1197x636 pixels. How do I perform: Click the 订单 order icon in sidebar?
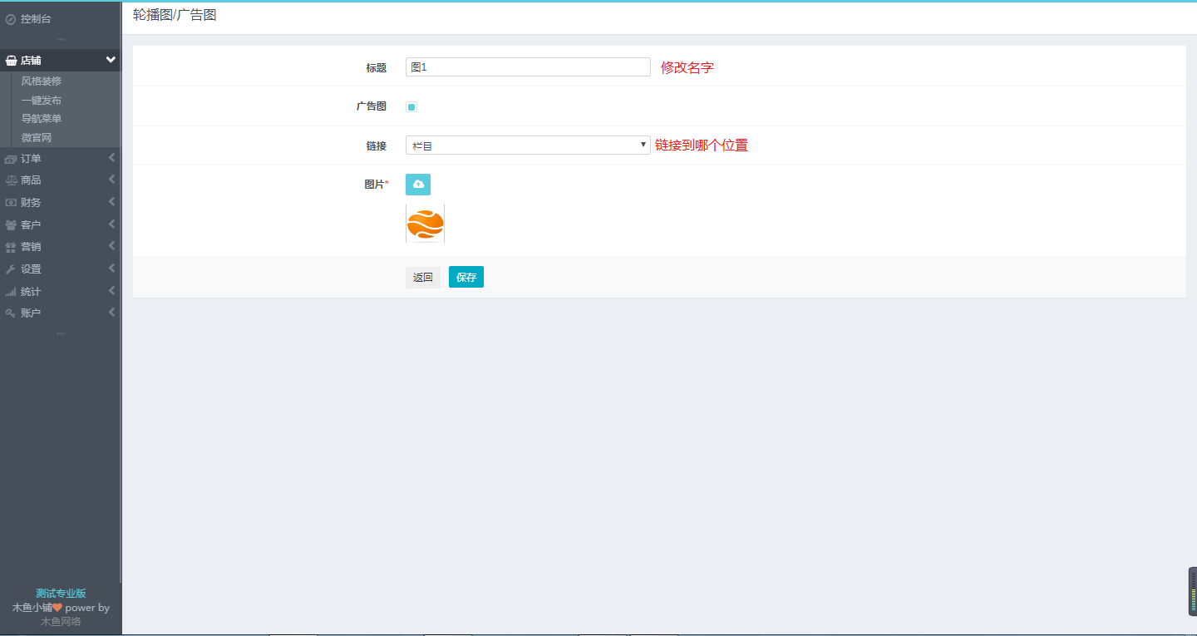tap(11, 159)
